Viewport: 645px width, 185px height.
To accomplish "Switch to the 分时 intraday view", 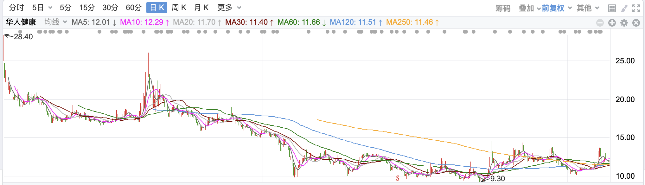I will (16, 8).
